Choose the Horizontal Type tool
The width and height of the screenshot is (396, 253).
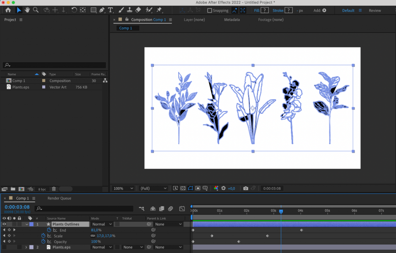coord(110,10)
